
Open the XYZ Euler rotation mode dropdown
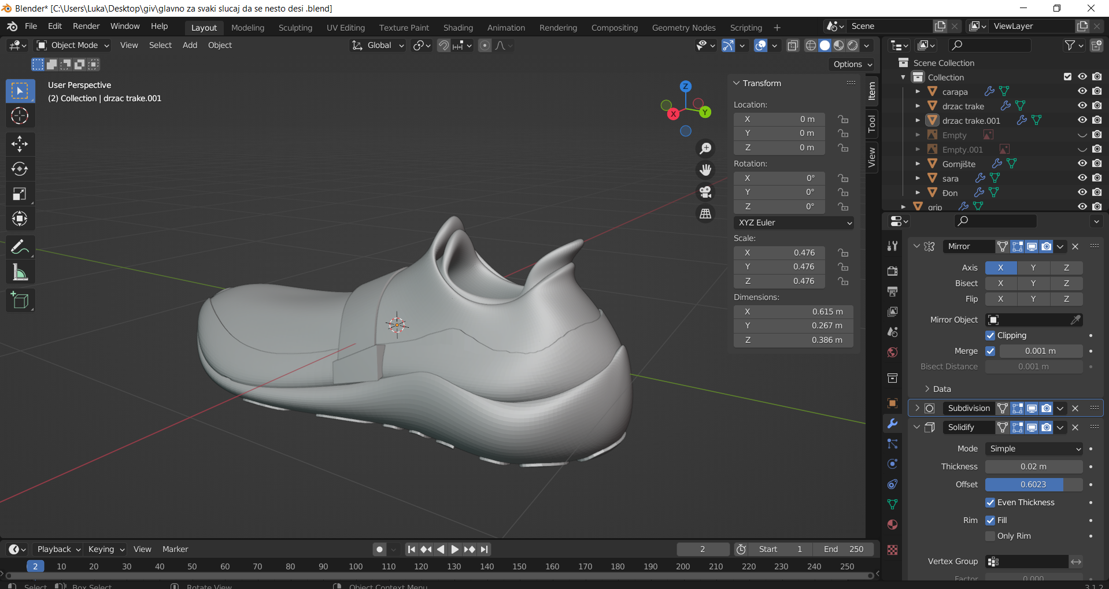coord(794,223)
